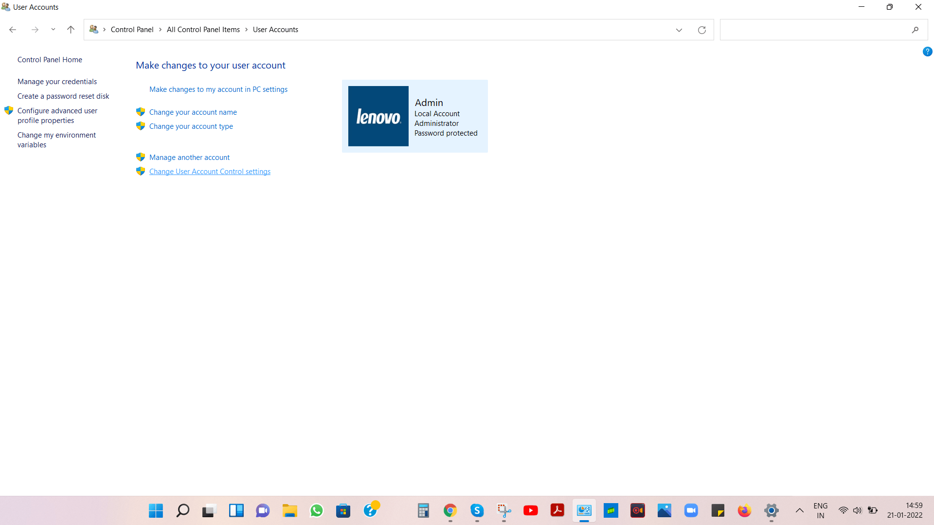The image size is (934, 525).
Task: Launch Google Chrome from taskbar
Action: [x=450, y=510]
